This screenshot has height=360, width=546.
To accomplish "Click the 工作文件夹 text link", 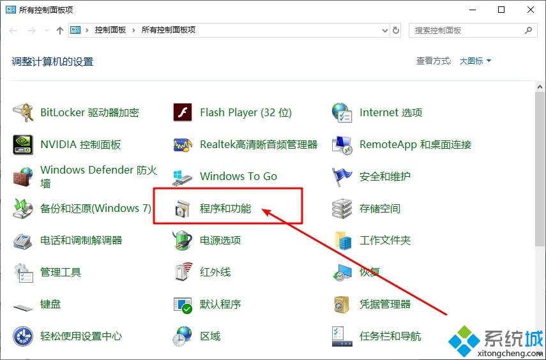I will 385,241.
